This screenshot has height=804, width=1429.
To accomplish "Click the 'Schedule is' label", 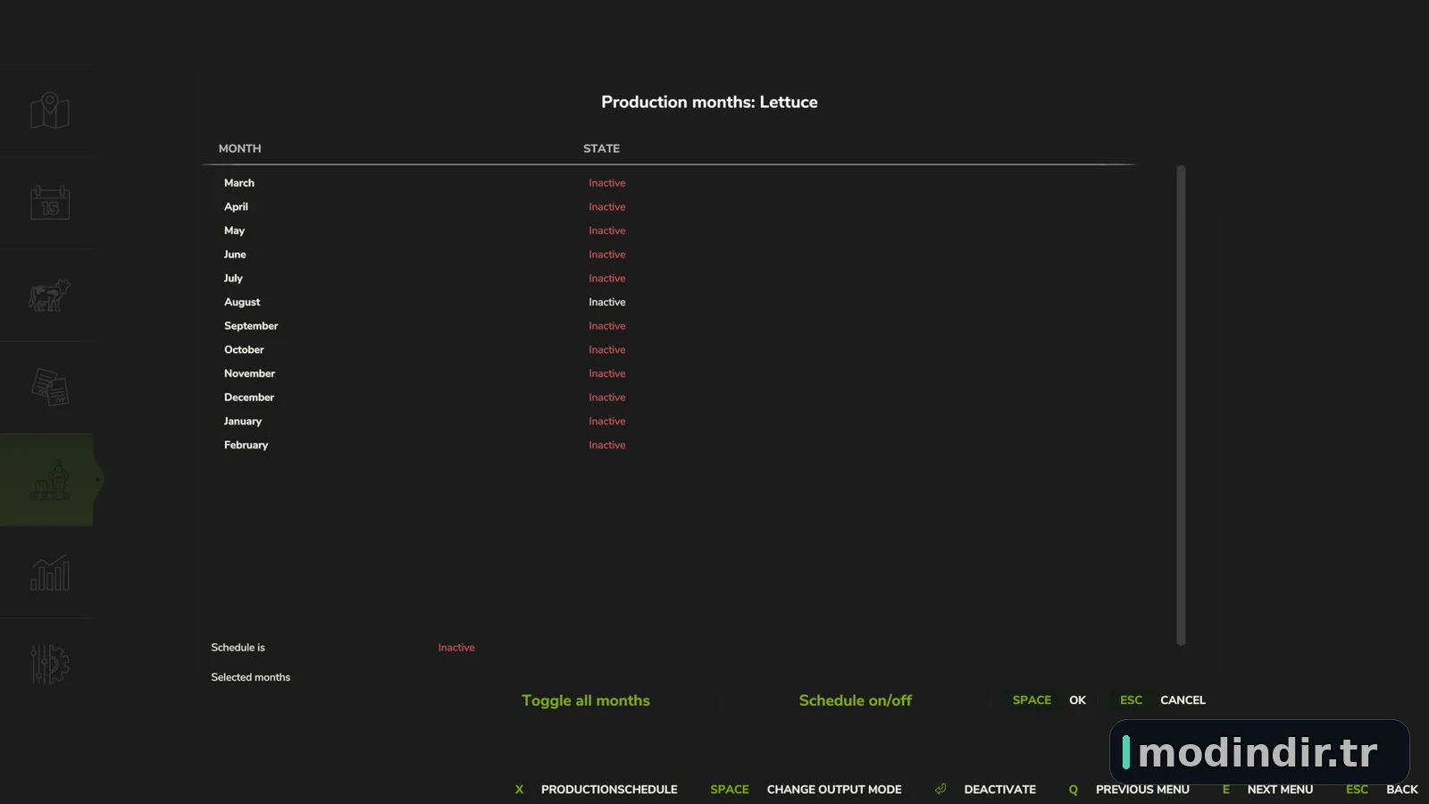I will (x=238, y=648).
